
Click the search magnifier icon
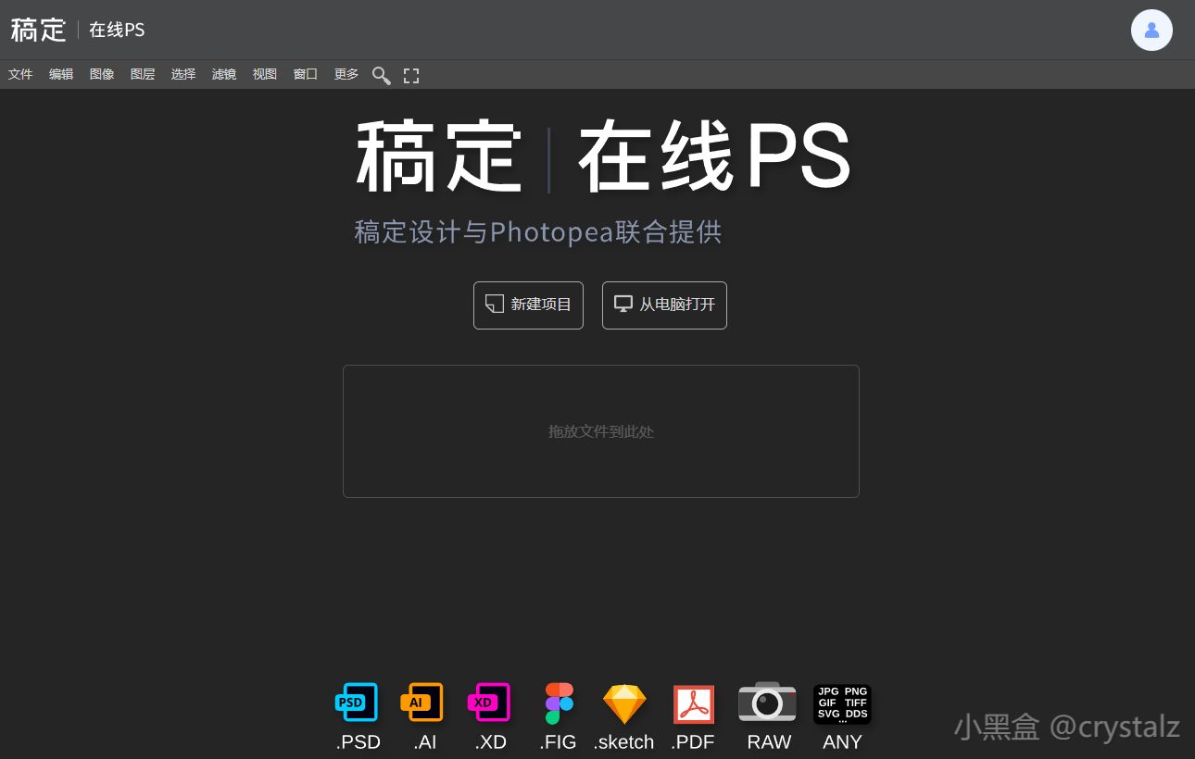(x=381, y=75)
